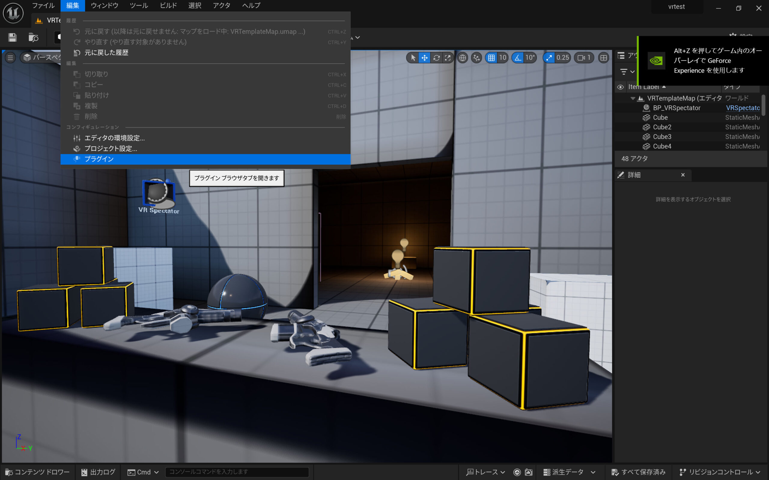
Task: Select プロジェクト設定 from the edit menu
Action: tap(110, 148)
